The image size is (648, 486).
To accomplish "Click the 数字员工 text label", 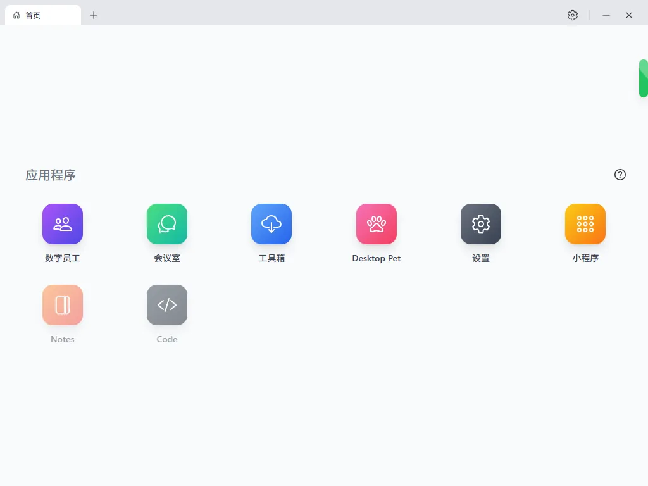I will [63, 258].
